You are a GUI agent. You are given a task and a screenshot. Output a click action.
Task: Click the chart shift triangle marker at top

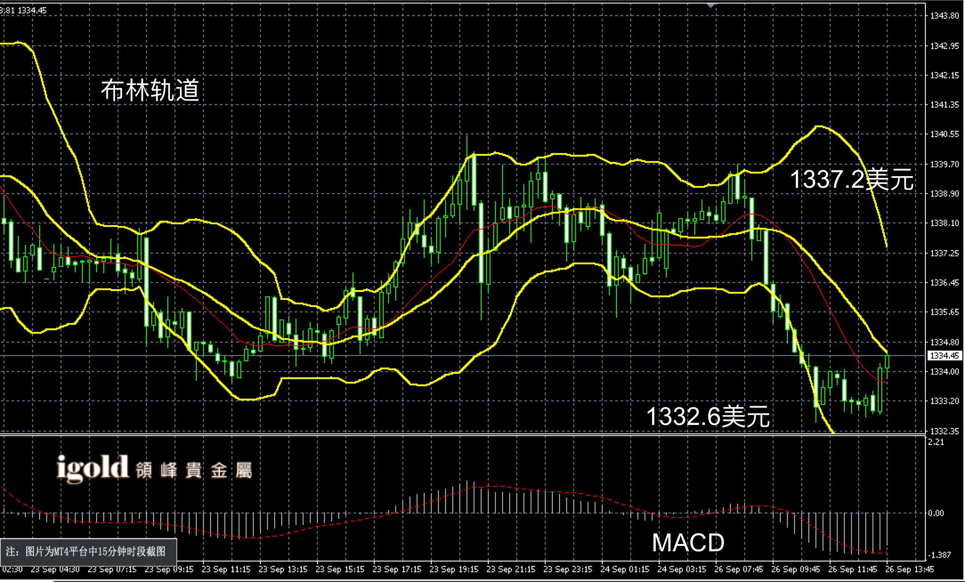710,6
